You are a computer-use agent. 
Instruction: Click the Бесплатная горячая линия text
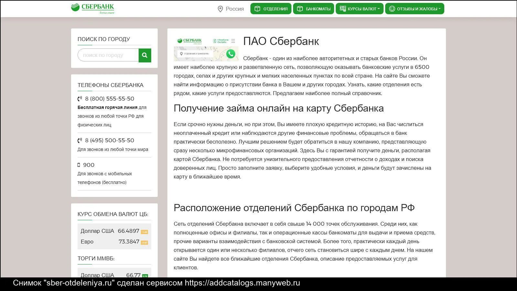108,107
